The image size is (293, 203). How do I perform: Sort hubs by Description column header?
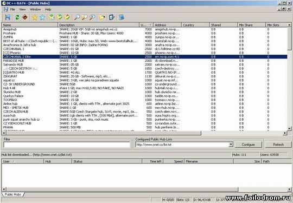click(98, 25)
